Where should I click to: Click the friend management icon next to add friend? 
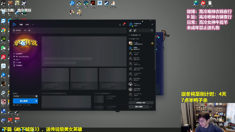[135, 31]
